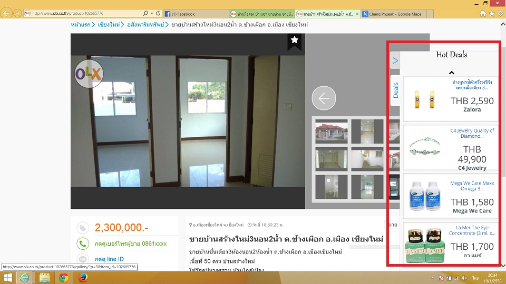Click the ไทย language indicator in tray
The width and height of the screenshot is (506, 284).
(475, 278)
